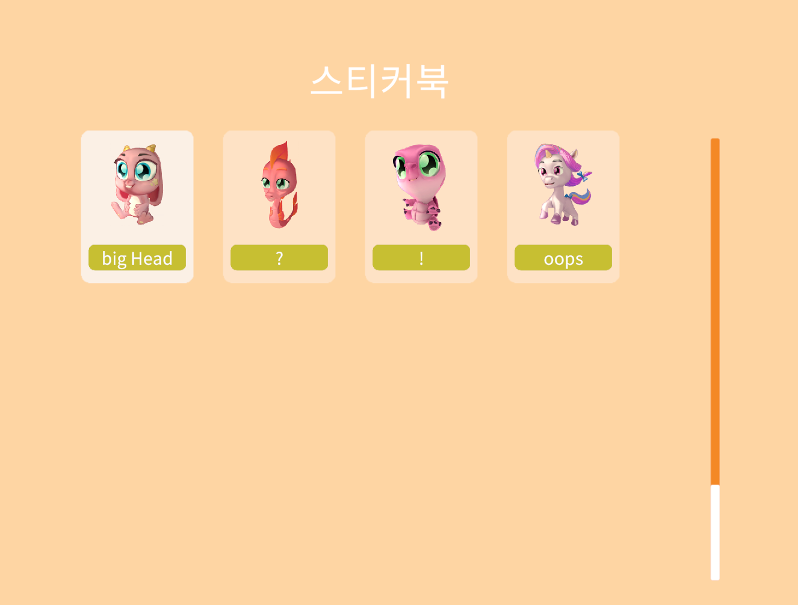798x605 pixels.
Task: Select the red seahorse dragon sticker
Action: tap(279, 185)
